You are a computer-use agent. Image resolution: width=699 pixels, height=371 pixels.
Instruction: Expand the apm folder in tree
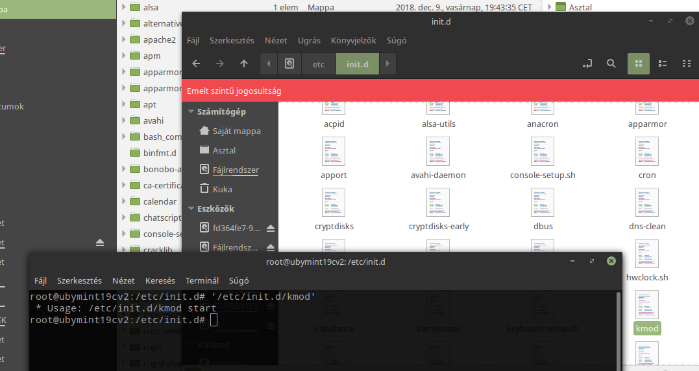tap(124, 56)
